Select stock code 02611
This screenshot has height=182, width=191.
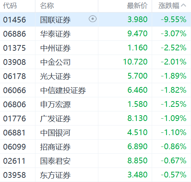click(14, 161)
